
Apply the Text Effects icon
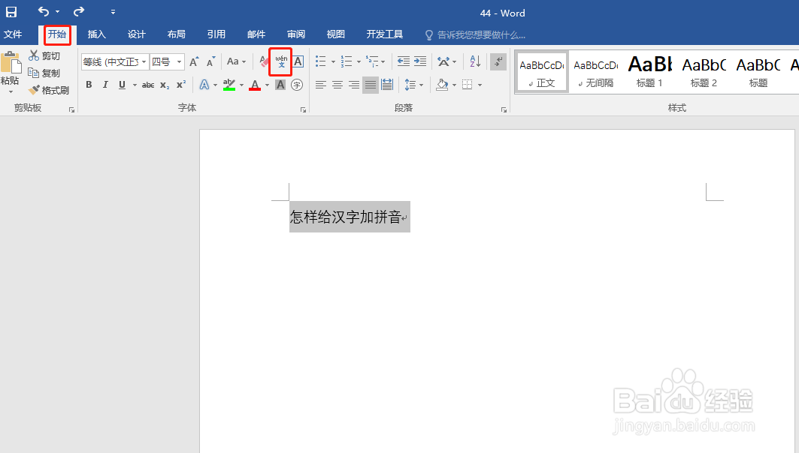coord(204,84)
